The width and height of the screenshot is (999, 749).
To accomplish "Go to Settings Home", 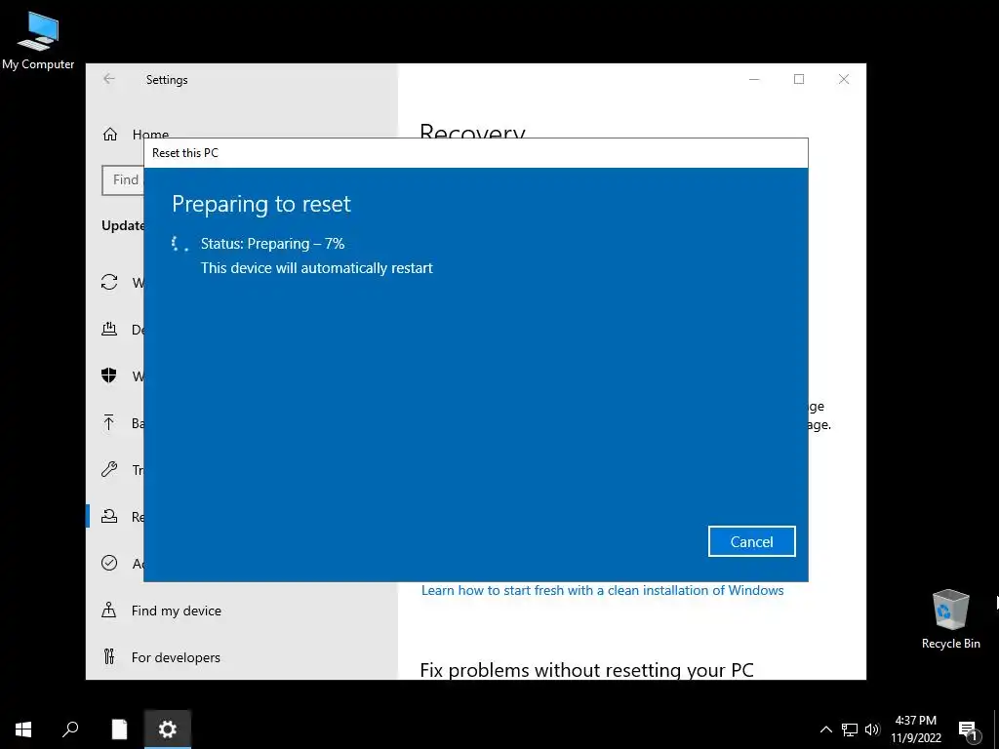I will pyautogui.click(x=136, y=135).
